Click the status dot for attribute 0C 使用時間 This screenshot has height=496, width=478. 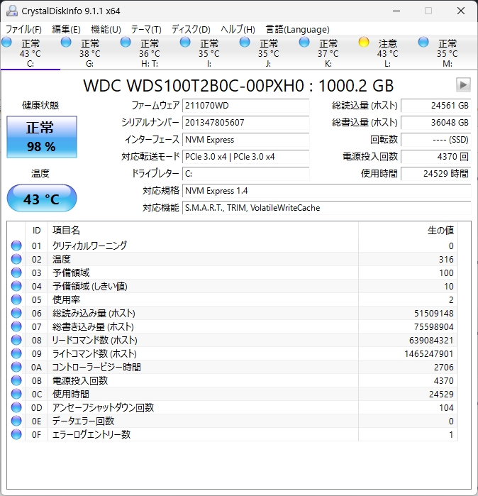click(x=16, y=394)
